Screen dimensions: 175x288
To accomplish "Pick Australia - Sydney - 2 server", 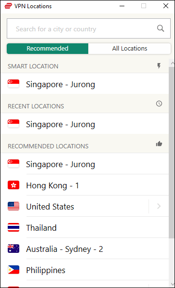I will point(85,249).
